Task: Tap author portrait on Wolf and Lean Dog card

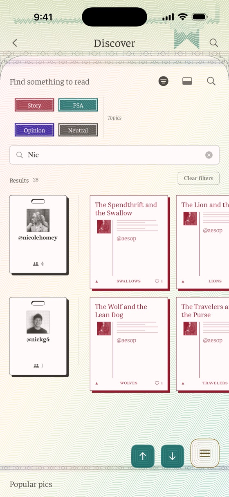Action: pyautogui.click(x=104, y=329)
